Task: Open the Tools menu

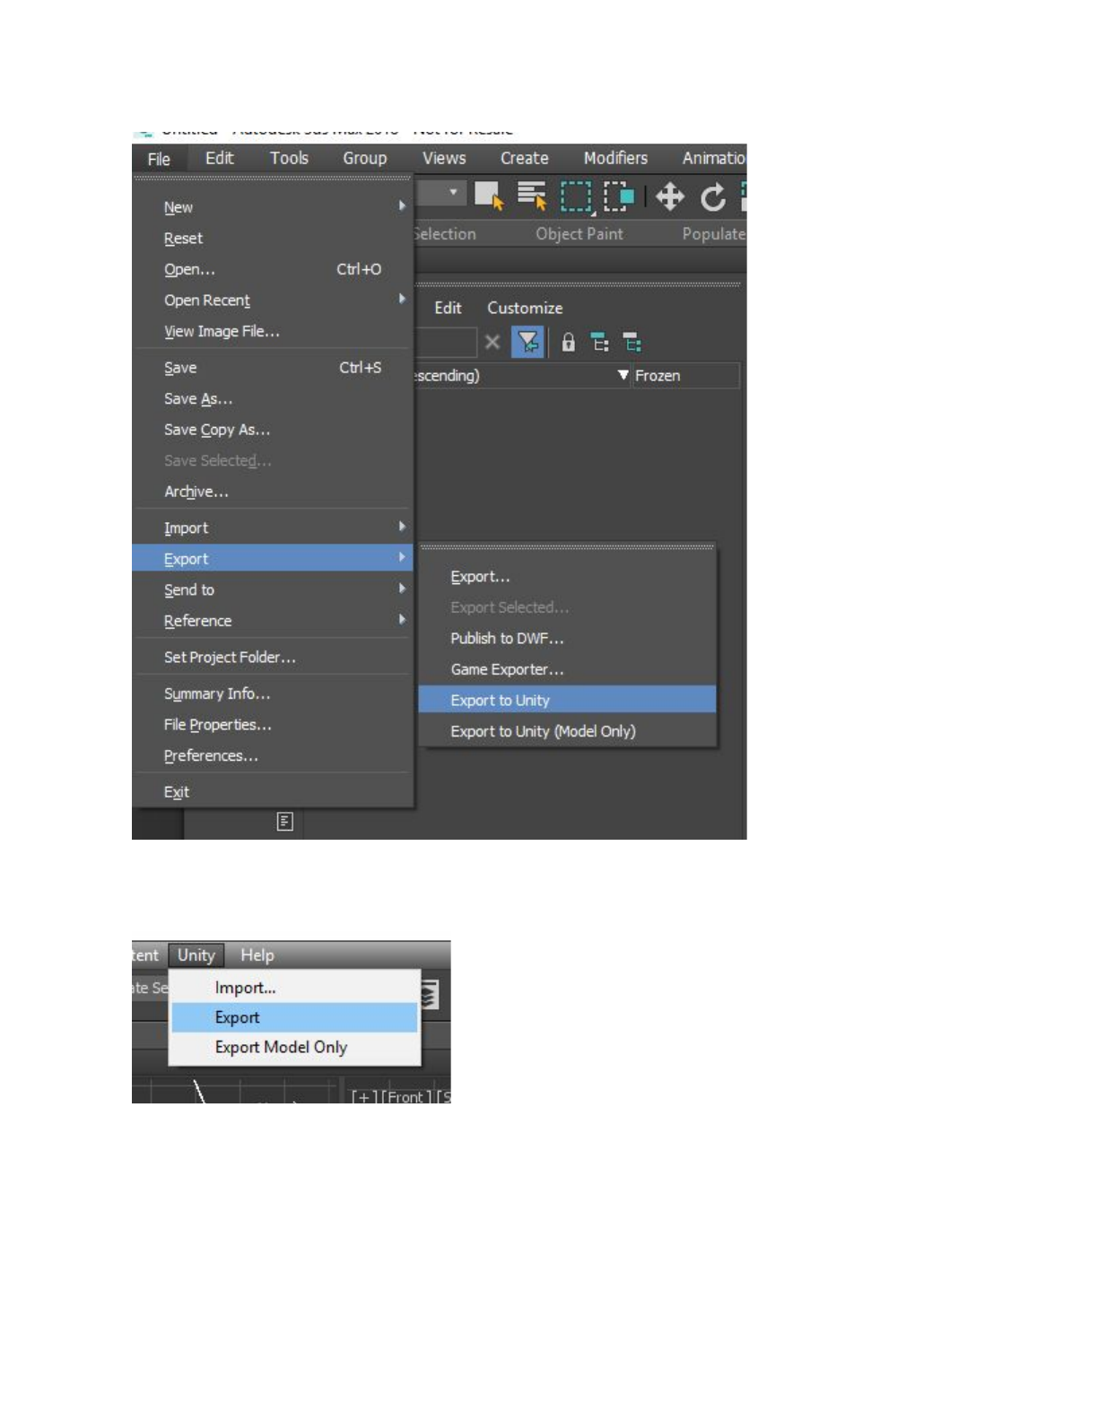Action: pyautogui.click(x=289, y=158)
